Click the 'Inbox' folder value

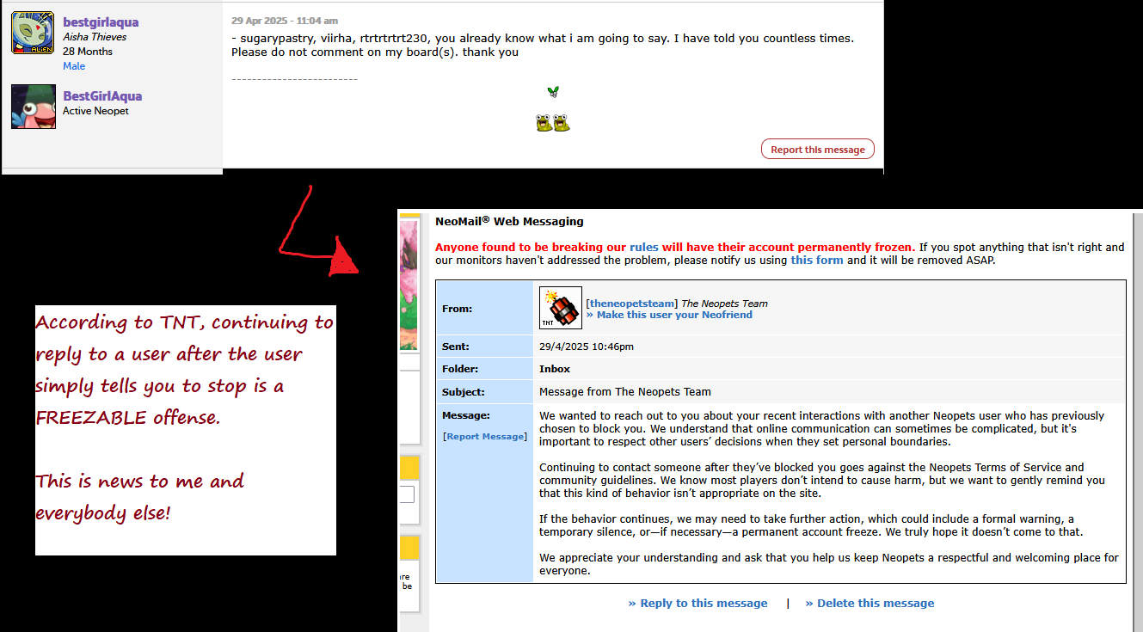(x=555, y=369)
